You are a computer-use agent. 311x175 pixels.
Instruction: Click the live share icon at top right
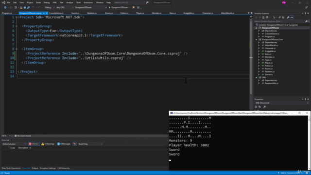pos(307,8)
